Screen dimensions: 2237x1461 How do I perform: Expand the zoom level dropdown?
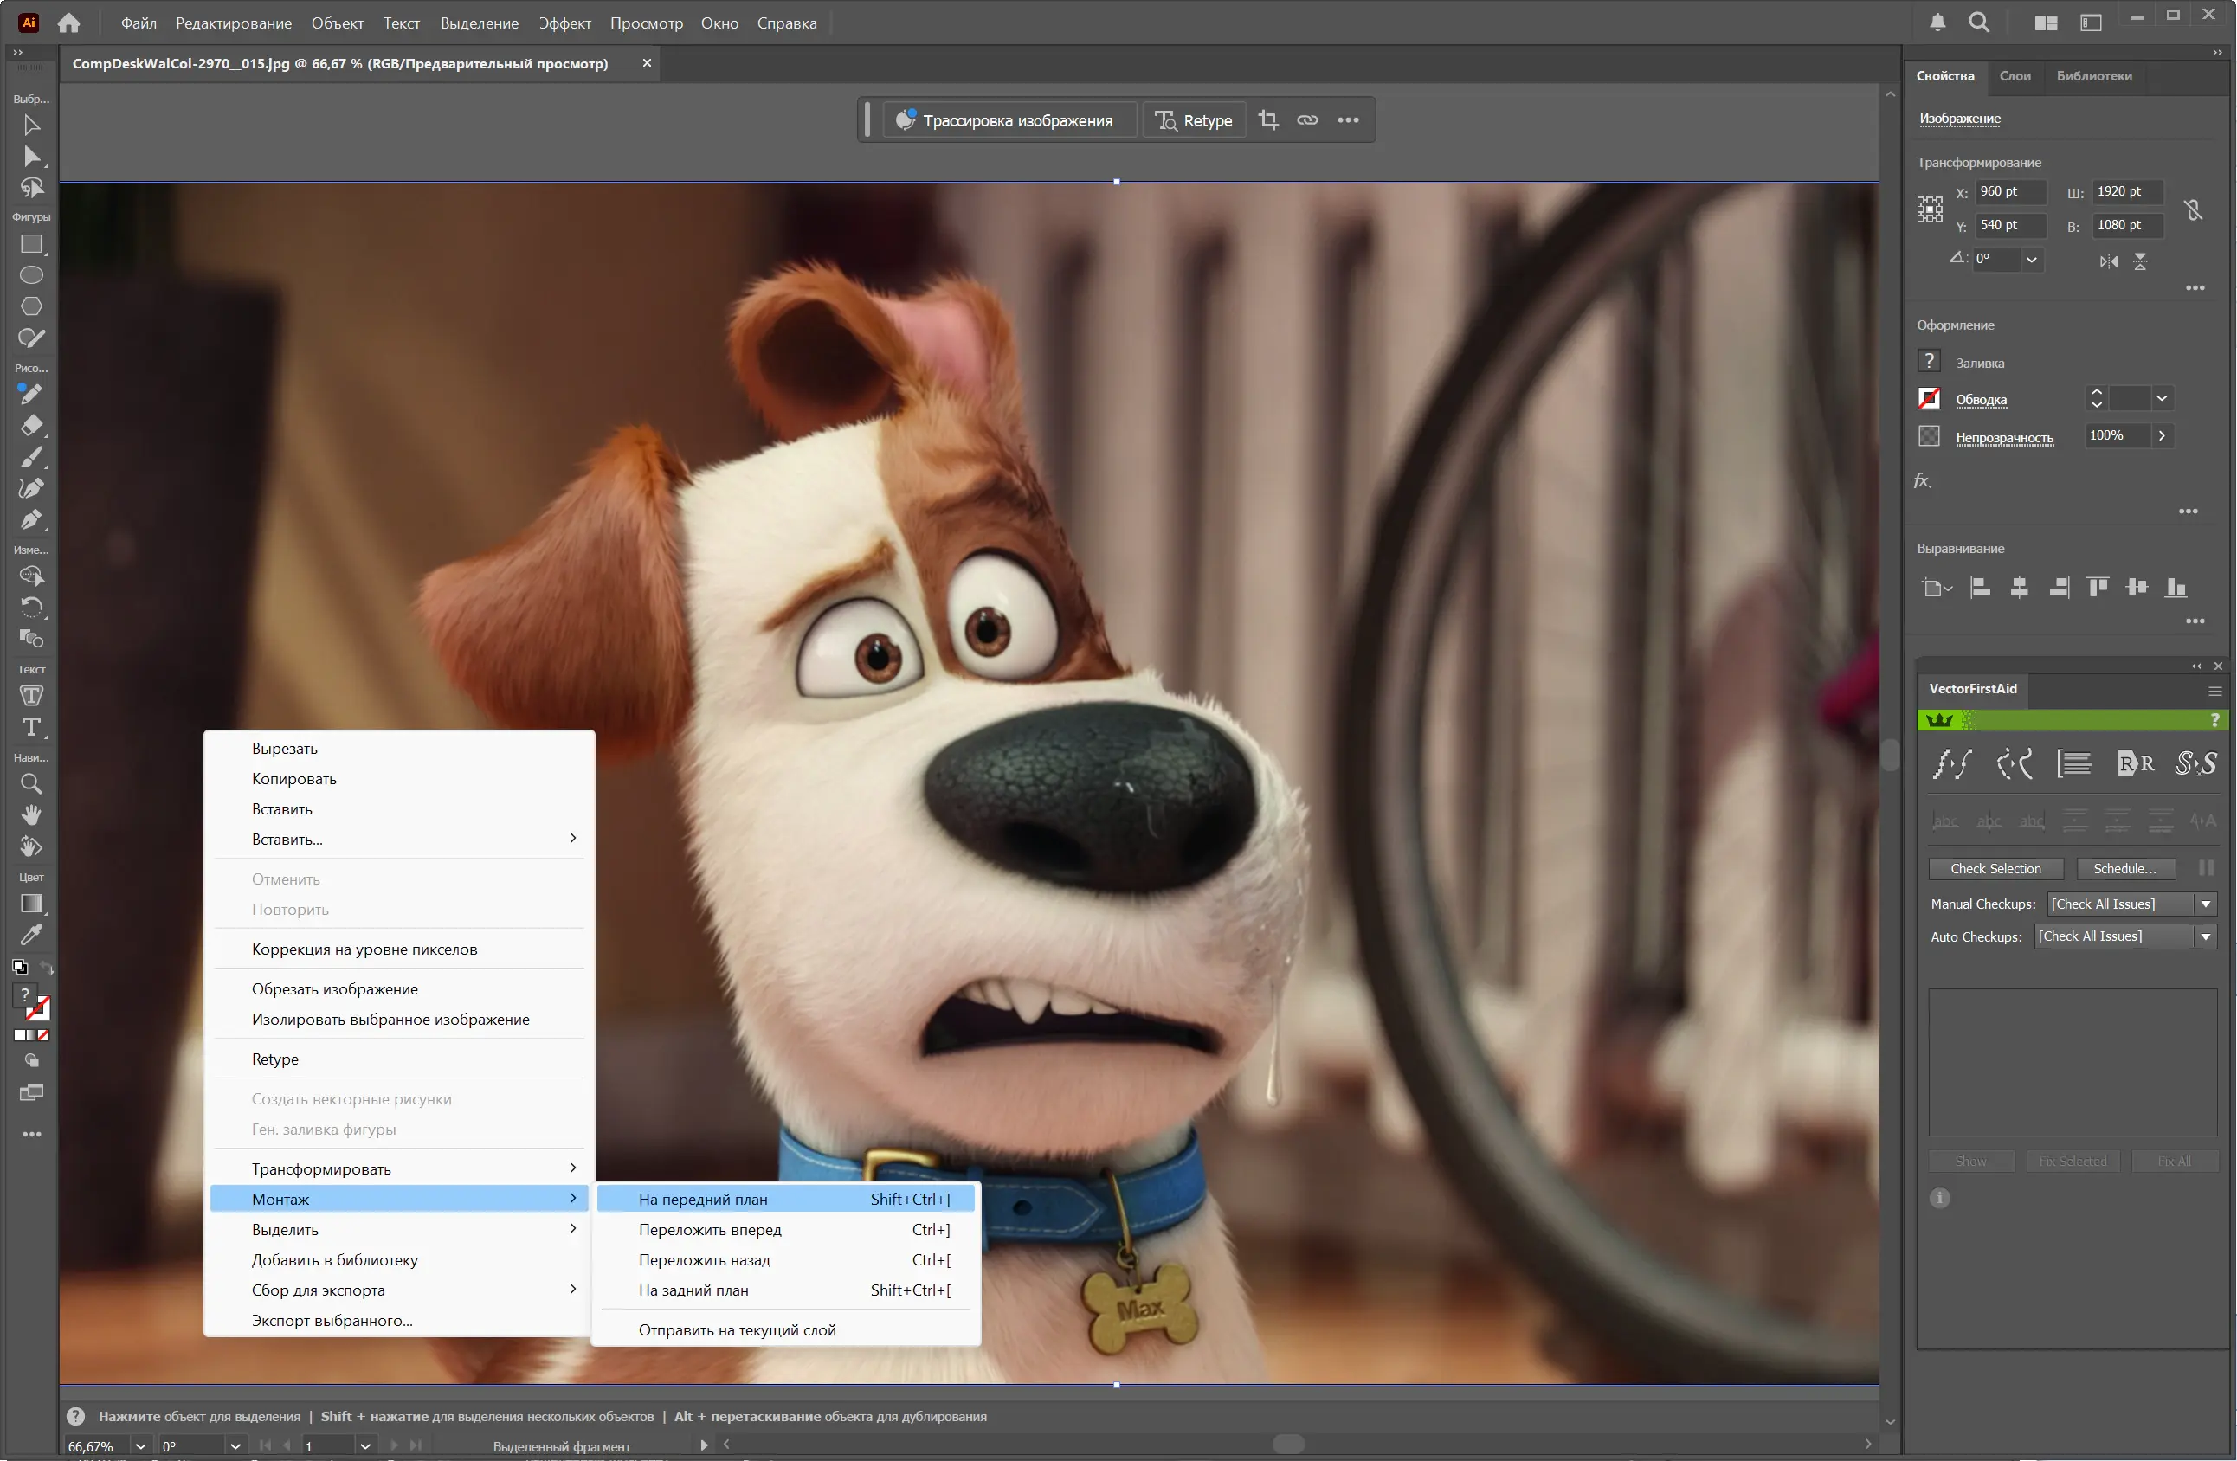(x=140, y=1446)
